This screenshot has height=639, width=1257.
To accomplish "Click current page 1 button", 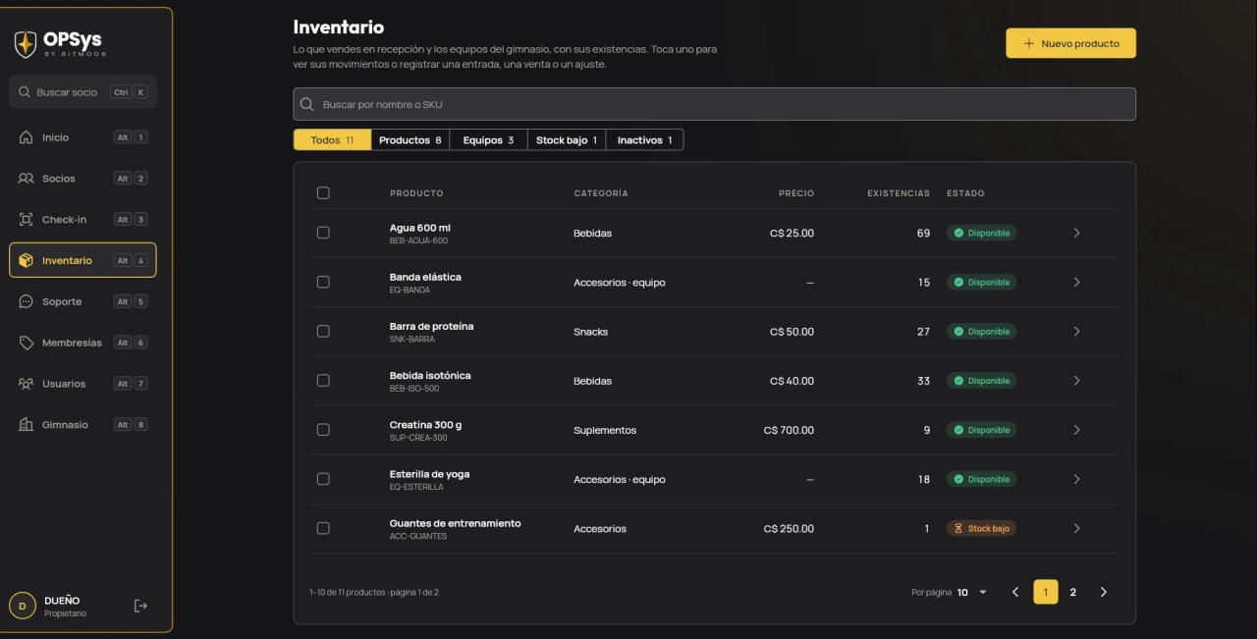I will [x=1046, y=592].
